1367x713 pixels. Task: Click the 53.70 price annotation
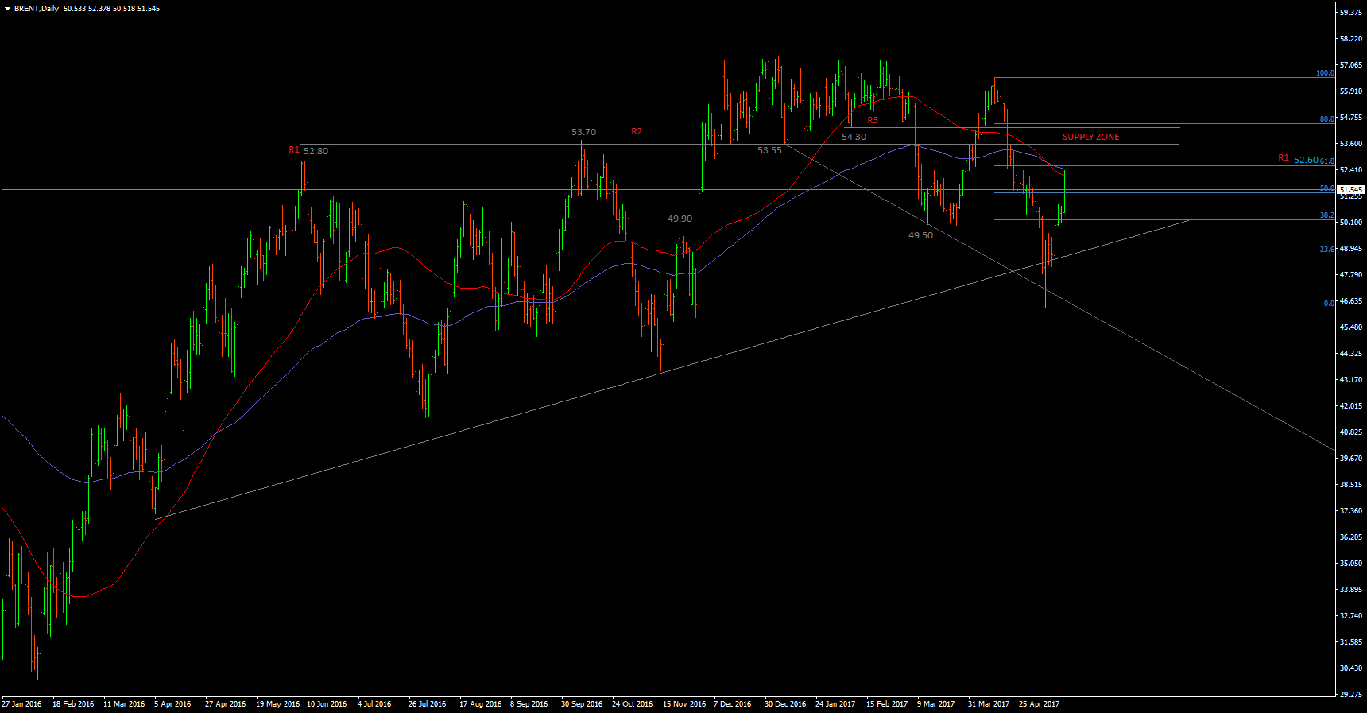pyautogui.click(x=583, y=132)
